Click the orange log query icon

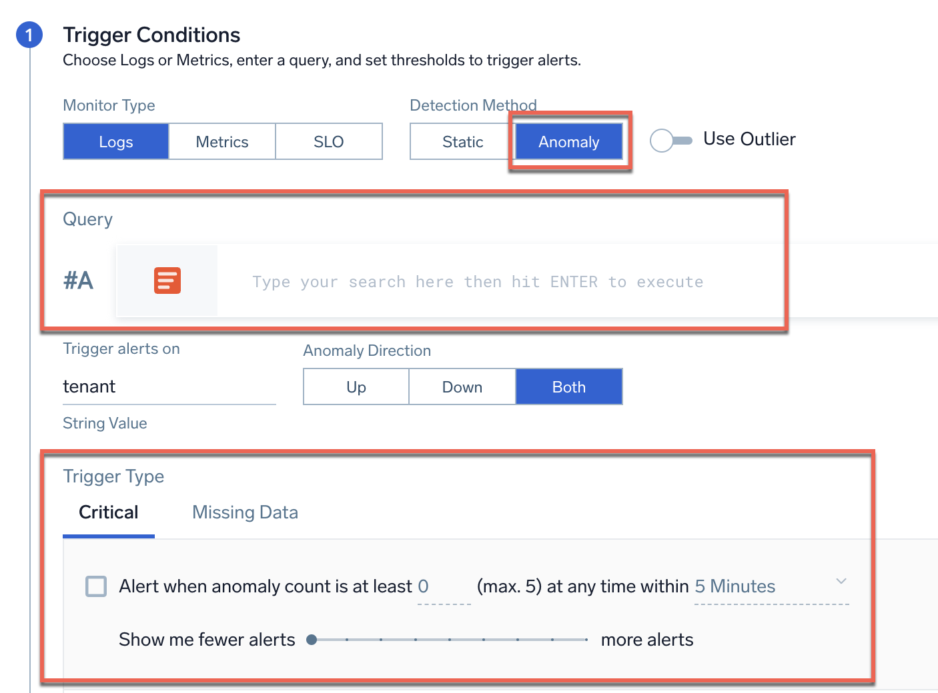167,281
